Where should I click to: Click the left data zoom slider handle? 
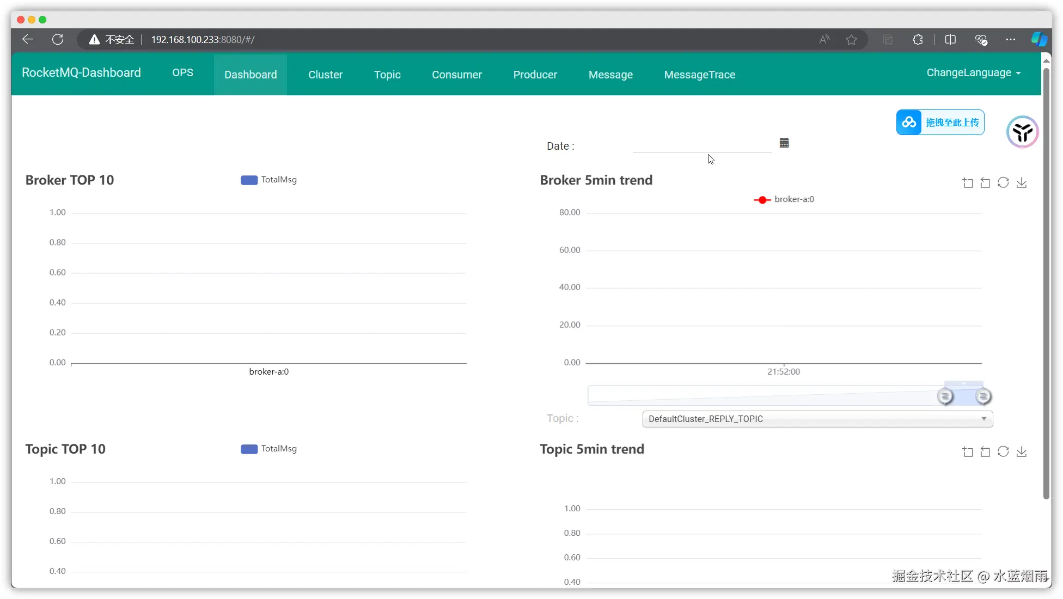(945, 396)
